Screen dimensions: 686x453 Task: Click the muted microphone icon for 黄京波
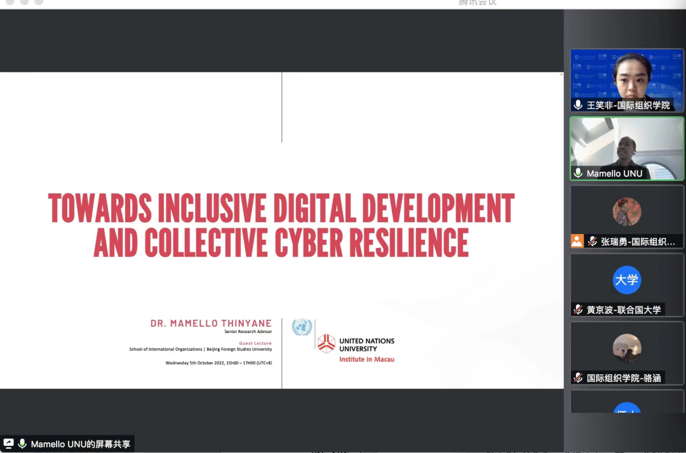[x=578, y=310]
